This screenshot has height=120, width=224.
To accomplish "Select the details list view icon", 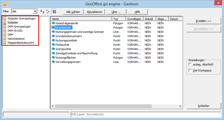I will pos(54,12).
